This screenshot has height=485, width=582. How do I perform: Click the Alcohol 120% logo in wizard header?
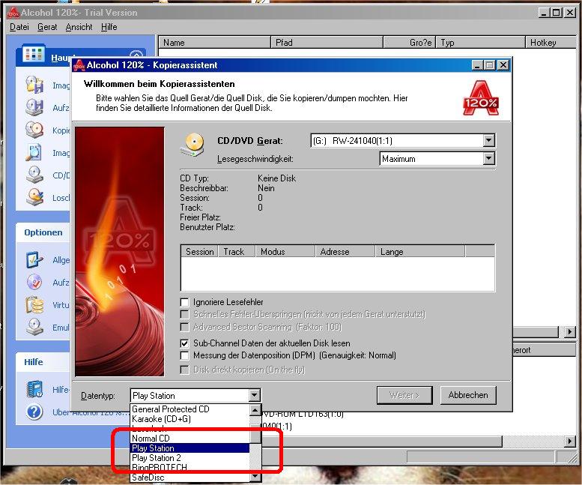481,97
